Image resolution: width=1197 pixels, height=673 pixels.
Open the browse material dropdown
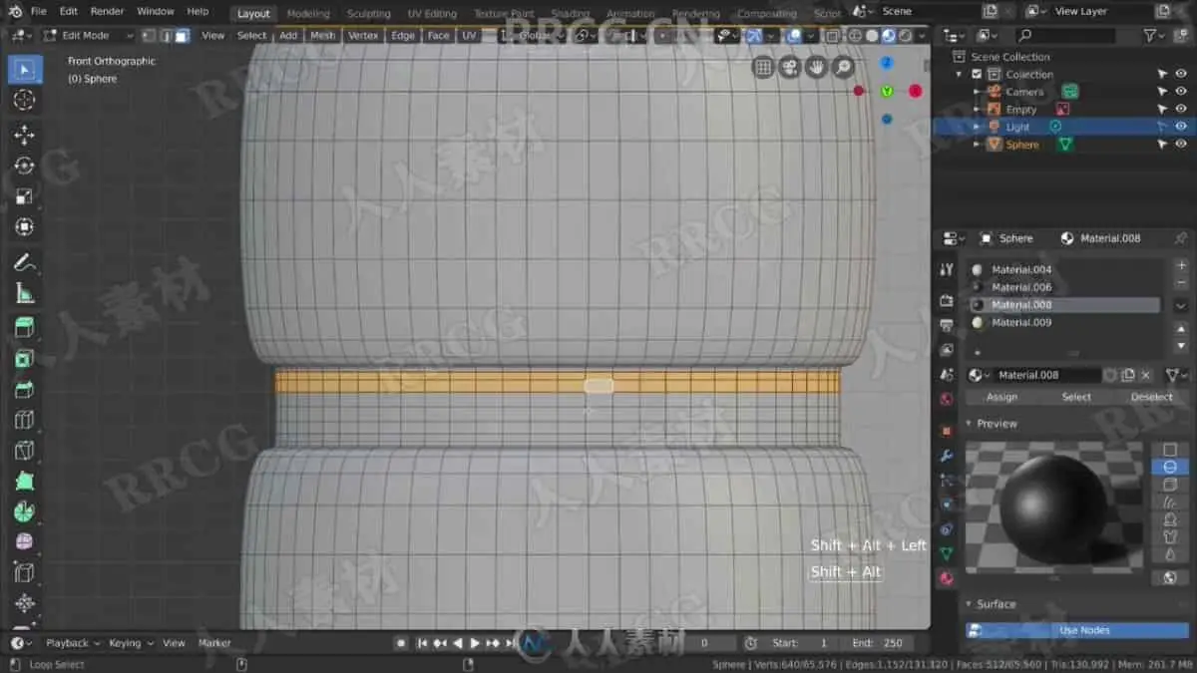point(979,375)
